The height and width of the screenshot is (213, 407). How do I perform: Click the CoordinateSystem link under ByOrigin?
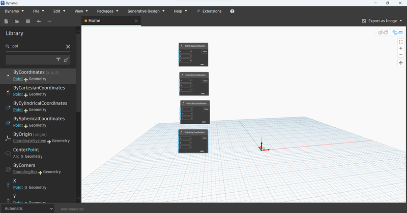(x=30, y=141)
